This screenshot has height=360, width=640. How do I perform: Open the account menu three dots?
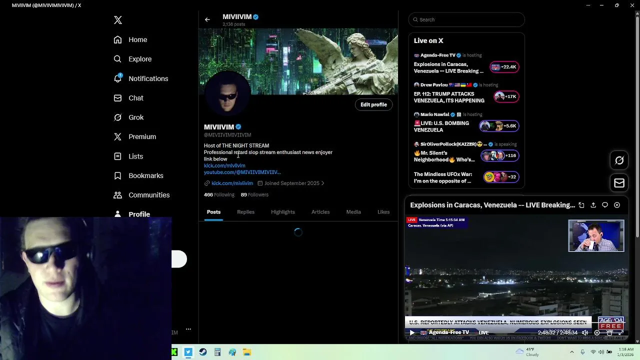click(188, 329)
